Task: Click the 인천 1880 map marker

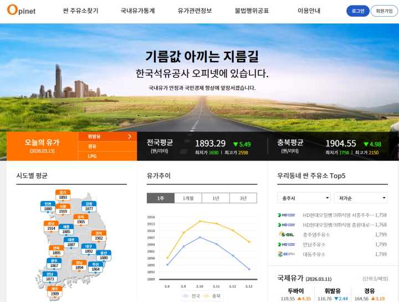Action: (x=48, y=207)
